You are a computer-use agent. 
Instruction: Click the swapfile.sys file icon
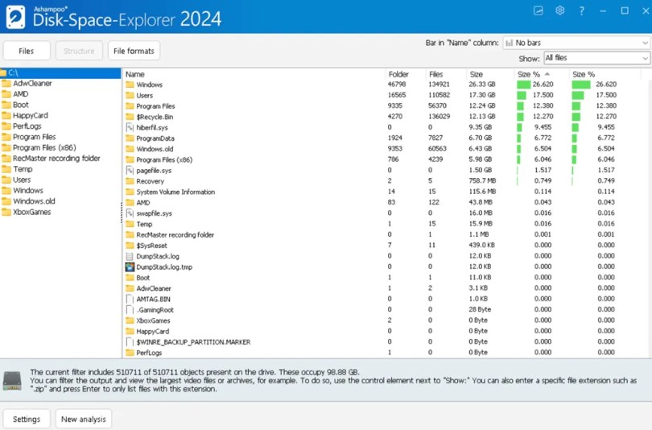click(x=130, y=213)
